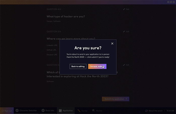Close the 'Are you sure?' dialog with X
The width and height of the screenshot is (176, 114).
[112, 44]
